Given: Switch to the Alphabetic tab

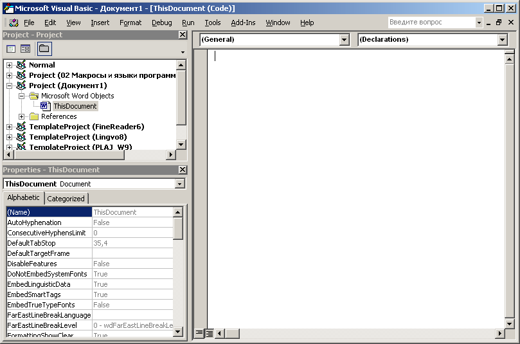Looking at the screenshot, I should [24, 197].
